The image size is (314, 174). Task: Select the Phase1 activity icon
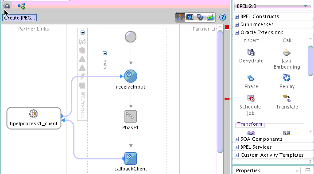click(x=131, y=116)
